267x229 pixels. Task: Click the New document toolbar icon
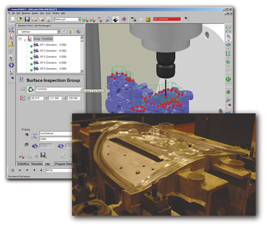point(13,20)
